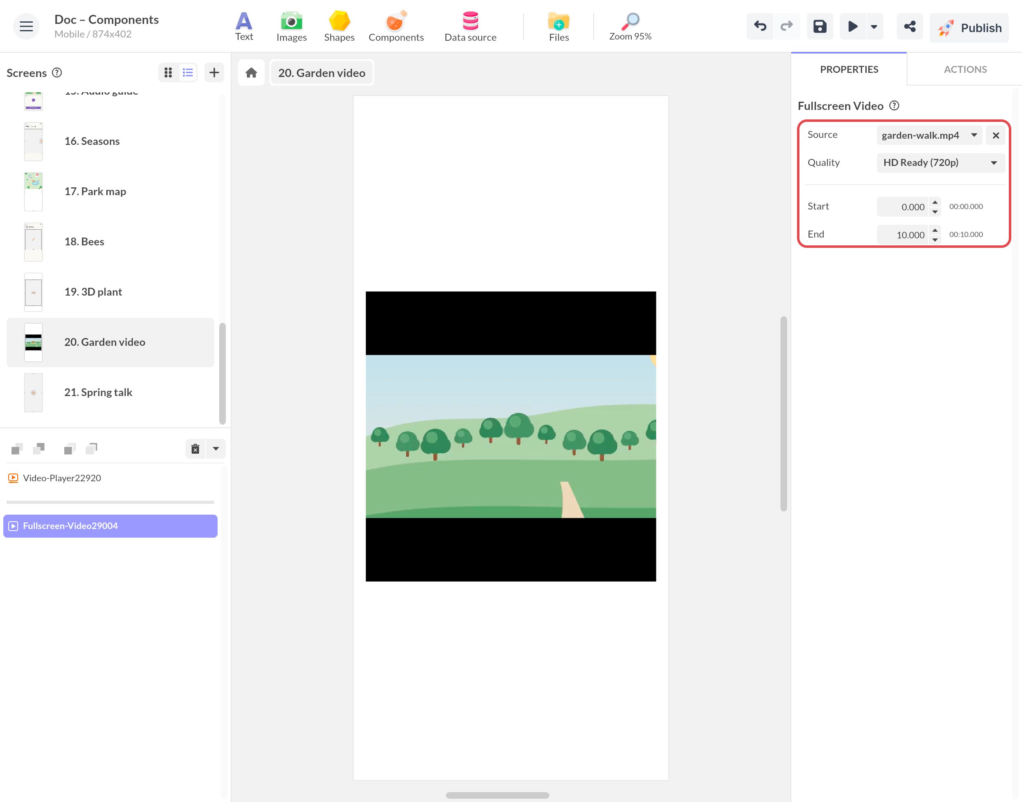The height and width of the screenshot is (802, 1022).
Task: Click the undo arrow
Action: tap(760, 27)
